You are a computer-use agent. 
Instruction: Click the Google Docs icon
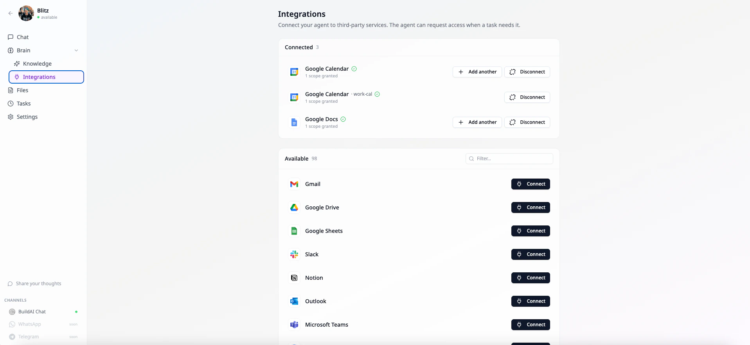[x=294, y=122]
